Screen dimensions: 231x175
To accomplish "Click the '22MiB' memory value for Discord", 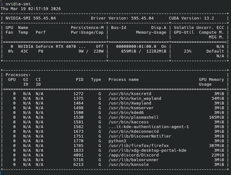I will coord(218,155).
